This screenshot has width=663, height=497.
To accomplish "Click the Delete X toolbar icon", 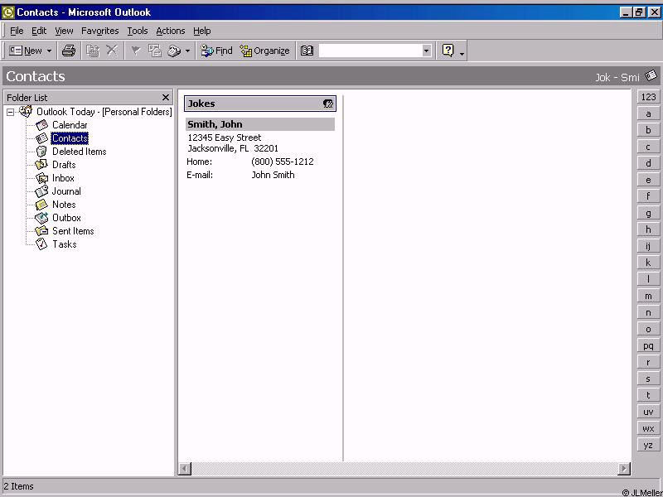I will (x=112, y=51).
